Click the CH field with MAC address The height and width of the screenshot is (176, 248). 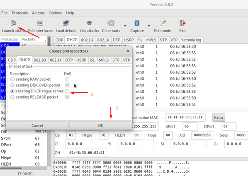pyautogui.click(x=87, y=153)
